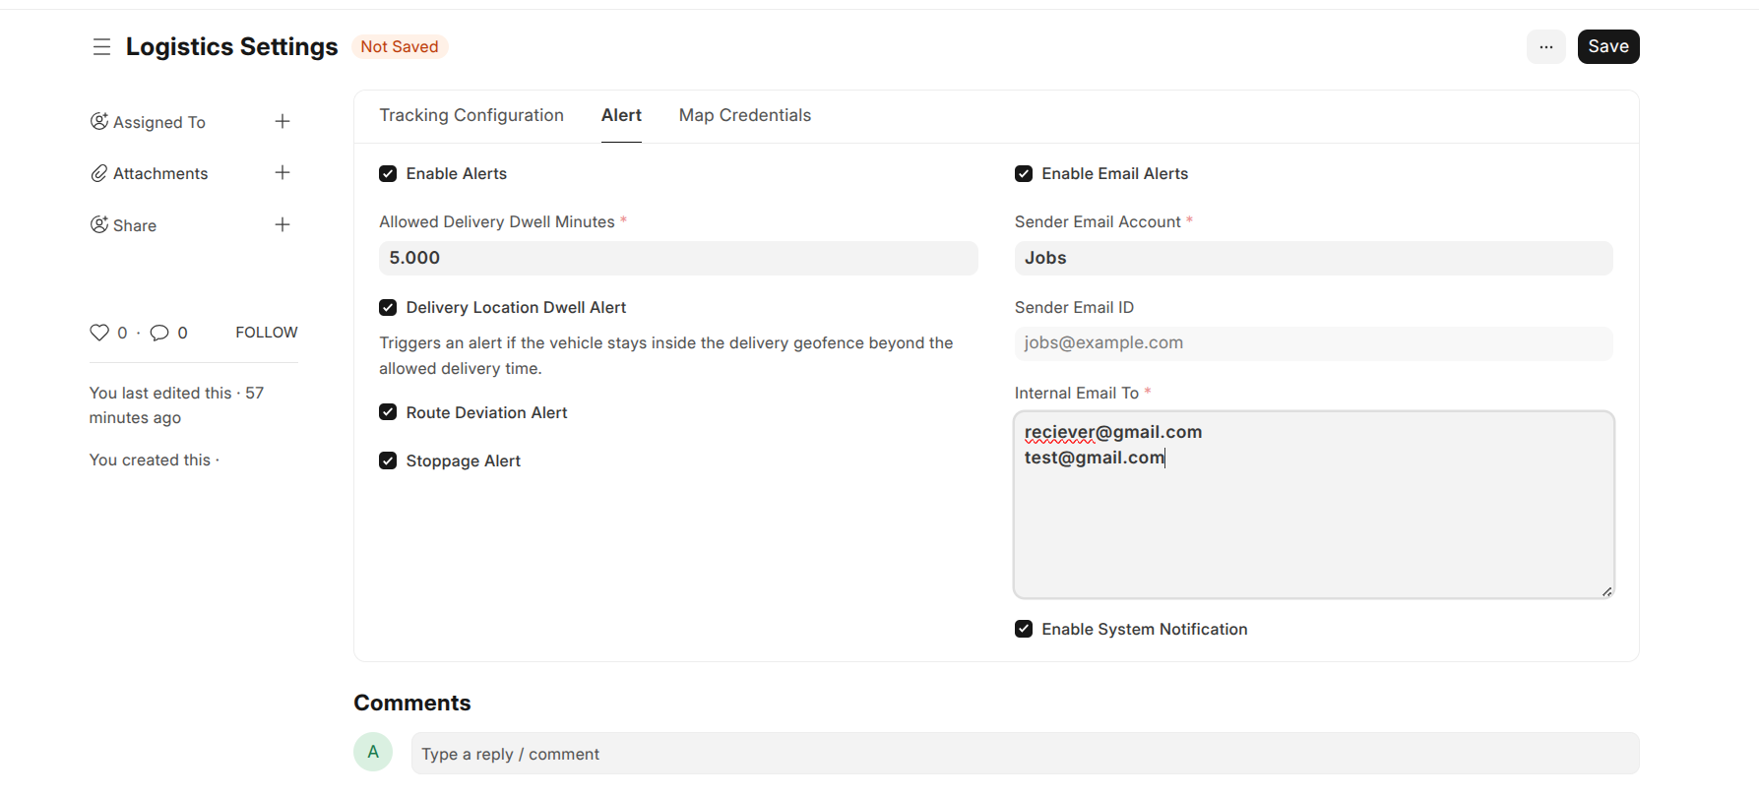The height and width of the screenshot is (797, 1759).
Task: Select the Alert tab
Action: [621, 116]
